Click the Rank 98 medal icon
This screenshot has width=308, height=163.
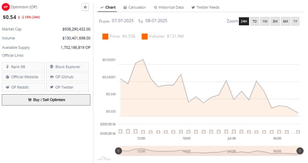pos(7,67)
